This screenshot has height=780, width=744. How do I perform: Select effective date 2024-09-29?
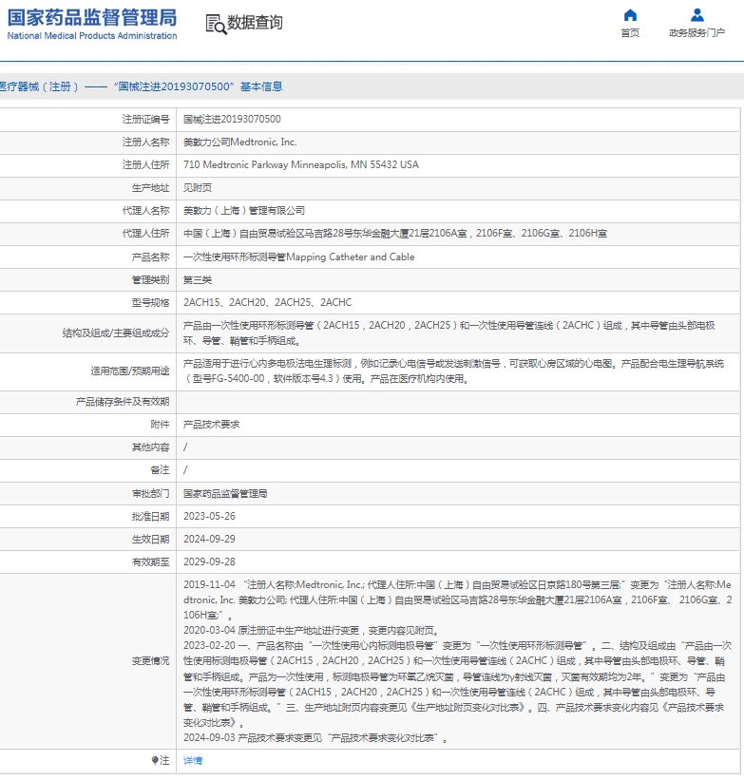pyautogui.click(x=209, y=540)
